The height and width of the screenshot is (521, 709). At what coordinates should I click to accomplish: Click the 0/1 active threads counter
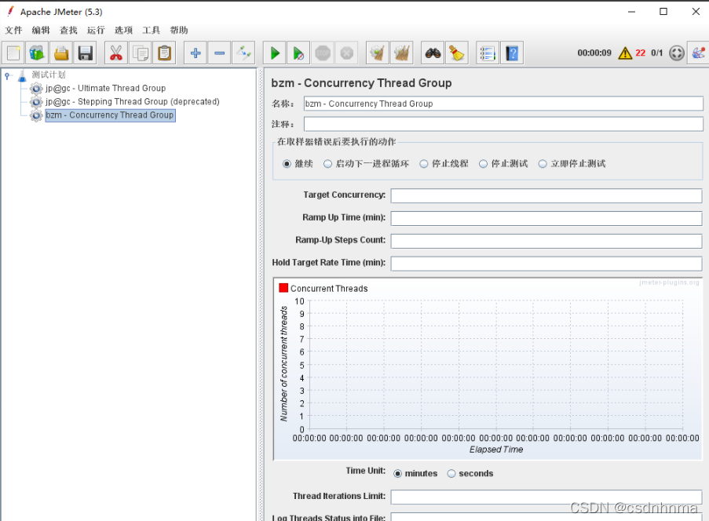pyautogui.click(x=656, y=53)
